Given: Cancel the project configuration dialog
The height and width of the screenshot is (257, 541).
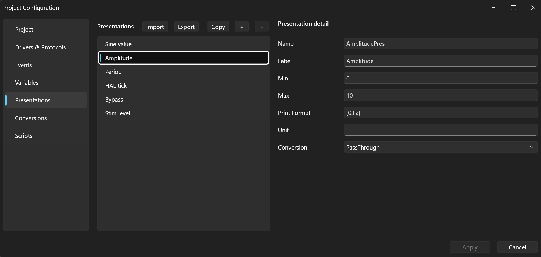Looking at the screenshot, I should point(517,247).
